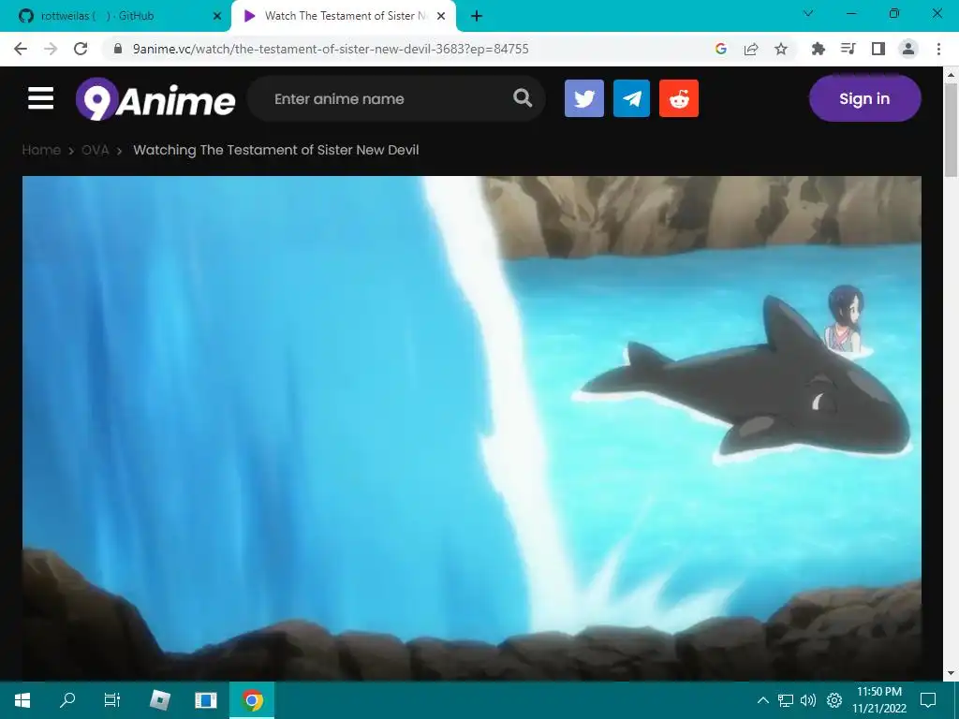Open Roblox from the taskbar
The height and width of the screenshot is (719, 959).
pyautogui.click(x=160, y=700)
